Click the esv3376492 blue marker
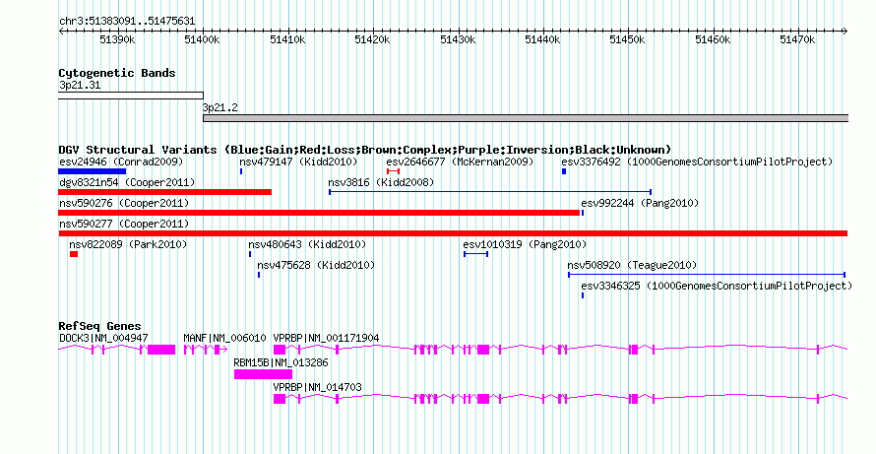Viewport: 876px width, 454px height. point(564,171)
